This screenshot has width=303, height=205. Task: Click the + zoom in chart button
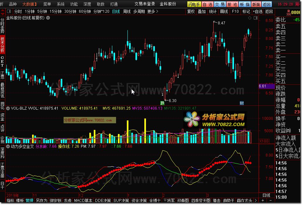pos(263,200)
